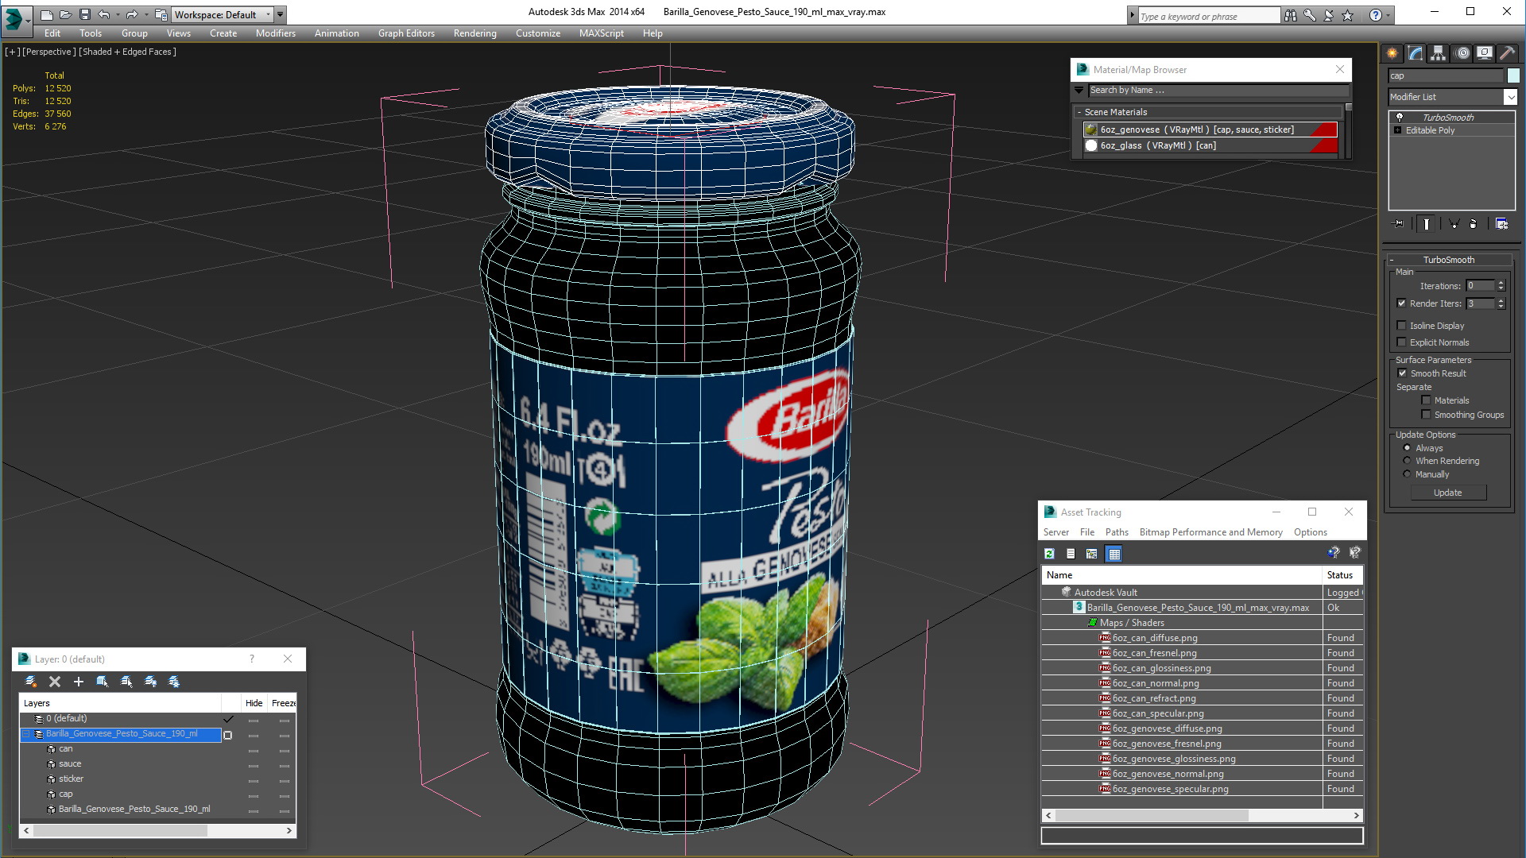Screen dimensions: 1526x858
Task: Click Delete layer X icon
Action: (x=55, y=682)
